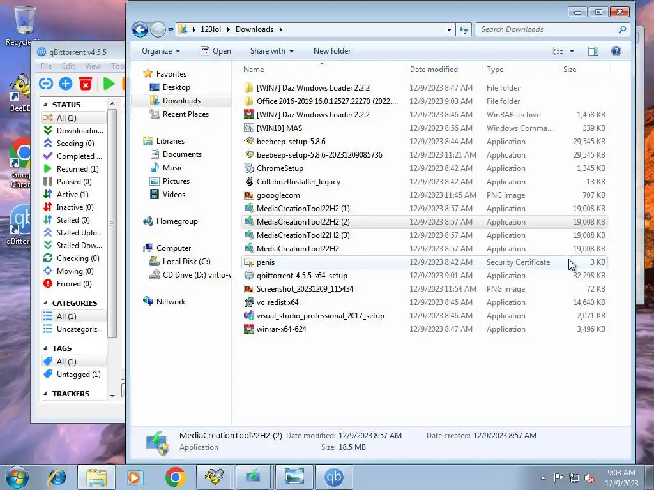
Task: Click the green resume play icon in qBittorrent
Action: tap(109, 84)
